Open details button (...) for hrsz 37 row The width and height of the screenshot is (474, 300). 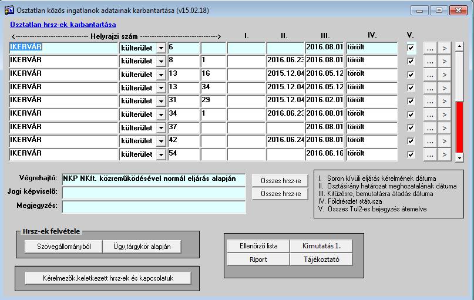coord(430,128)
